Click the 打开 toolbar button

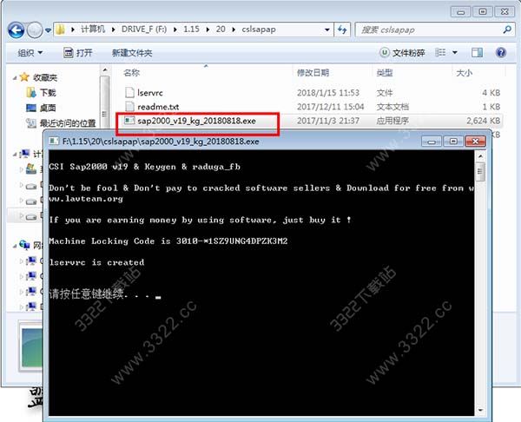[78, 52]
